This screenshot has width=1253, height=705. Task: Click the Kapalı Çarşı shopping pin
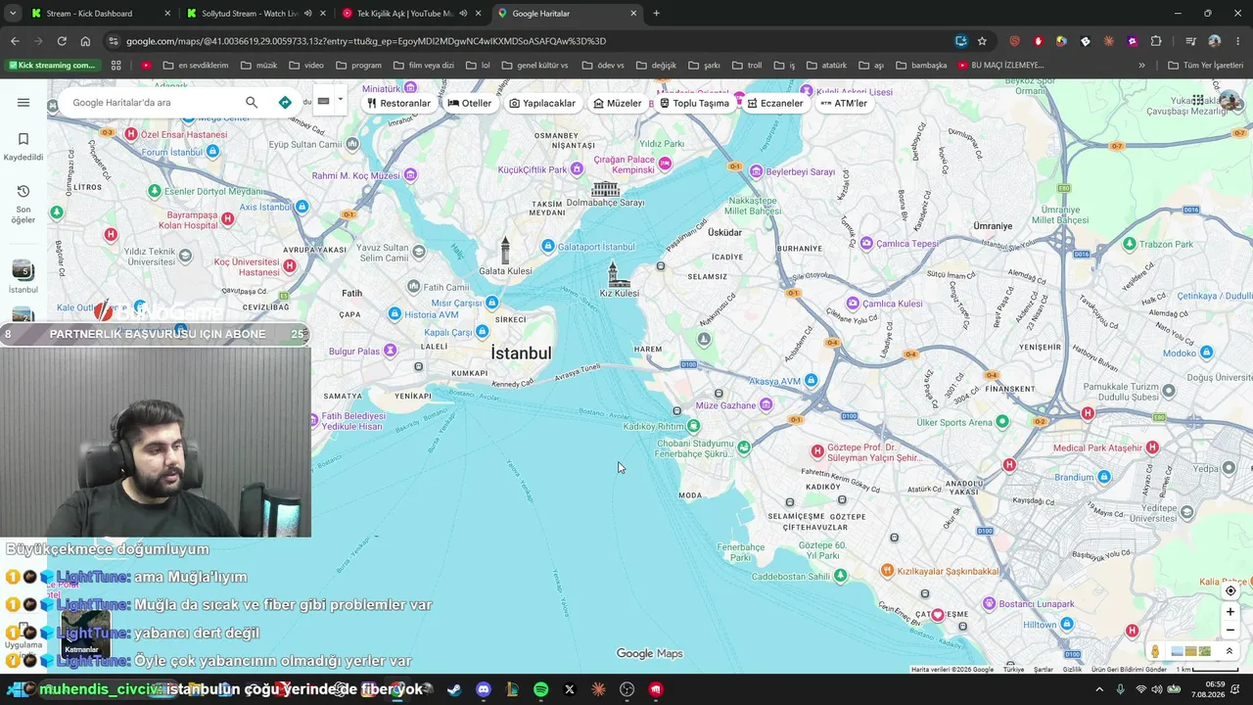(482, 332)
